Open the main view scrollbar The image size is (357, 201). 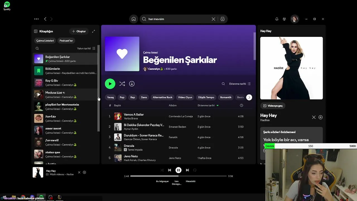tap(254, 46)
